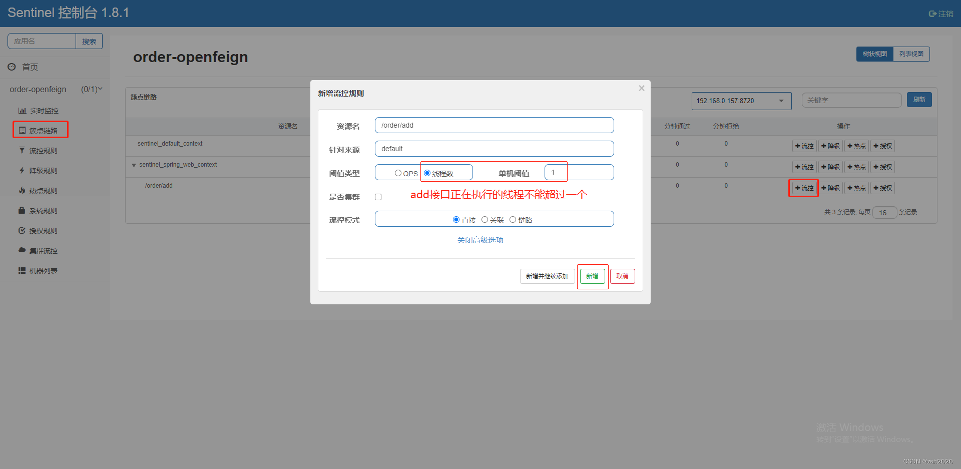Click the 流控规则 filter icon
This screenshot has height=469, width=961.
tap(22, 150)
